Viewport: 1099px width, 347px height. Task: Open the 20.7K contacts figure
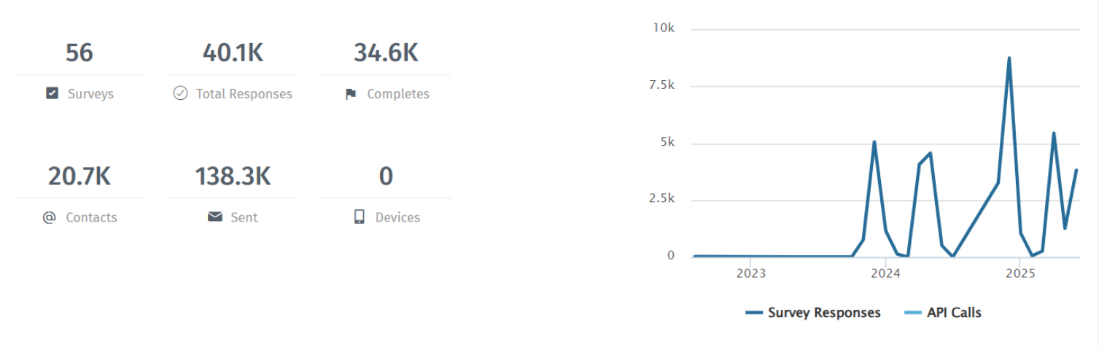click(79, 176)
